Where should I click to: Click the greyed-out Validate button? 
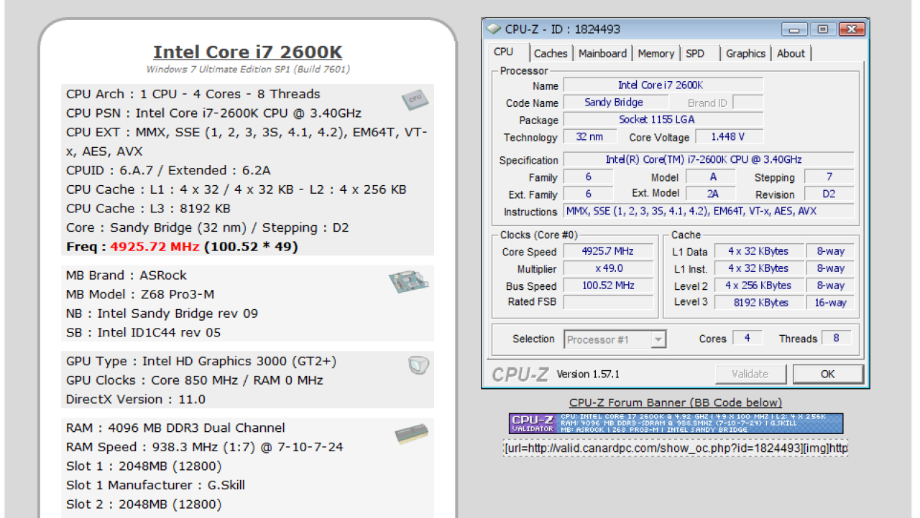coord(750,374)
